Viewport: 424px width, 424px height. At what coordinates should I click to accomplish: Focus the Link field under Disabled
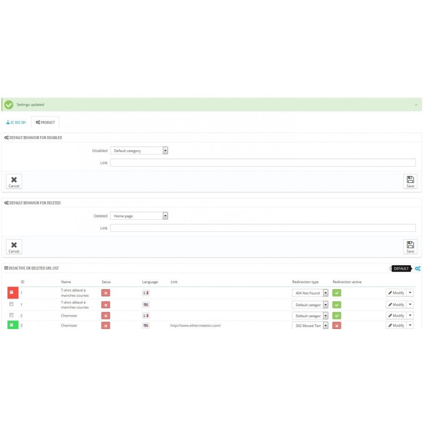pos(263,162)
